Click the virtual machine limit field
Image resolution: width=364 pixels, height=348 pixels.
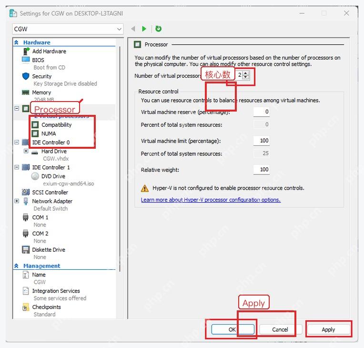262,141
